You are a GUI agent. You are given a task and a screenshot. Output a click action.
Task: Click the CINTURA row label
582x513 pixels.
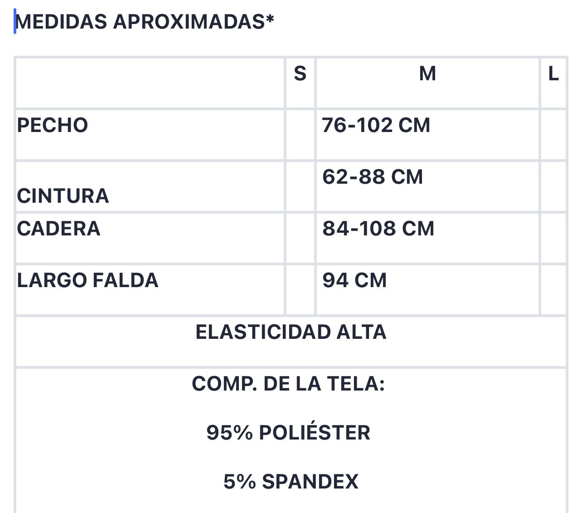coord(63,196)
